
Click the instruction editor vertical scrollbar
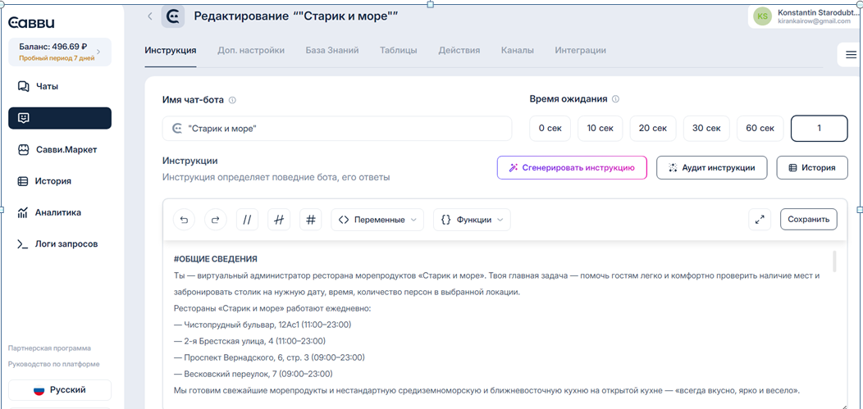pyautogui.click(x=835, y=262)
